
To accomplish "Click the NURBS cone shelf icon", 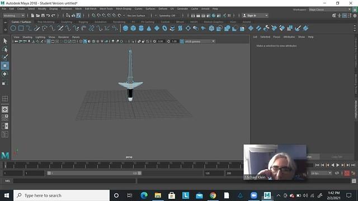I will pos(149,28).
